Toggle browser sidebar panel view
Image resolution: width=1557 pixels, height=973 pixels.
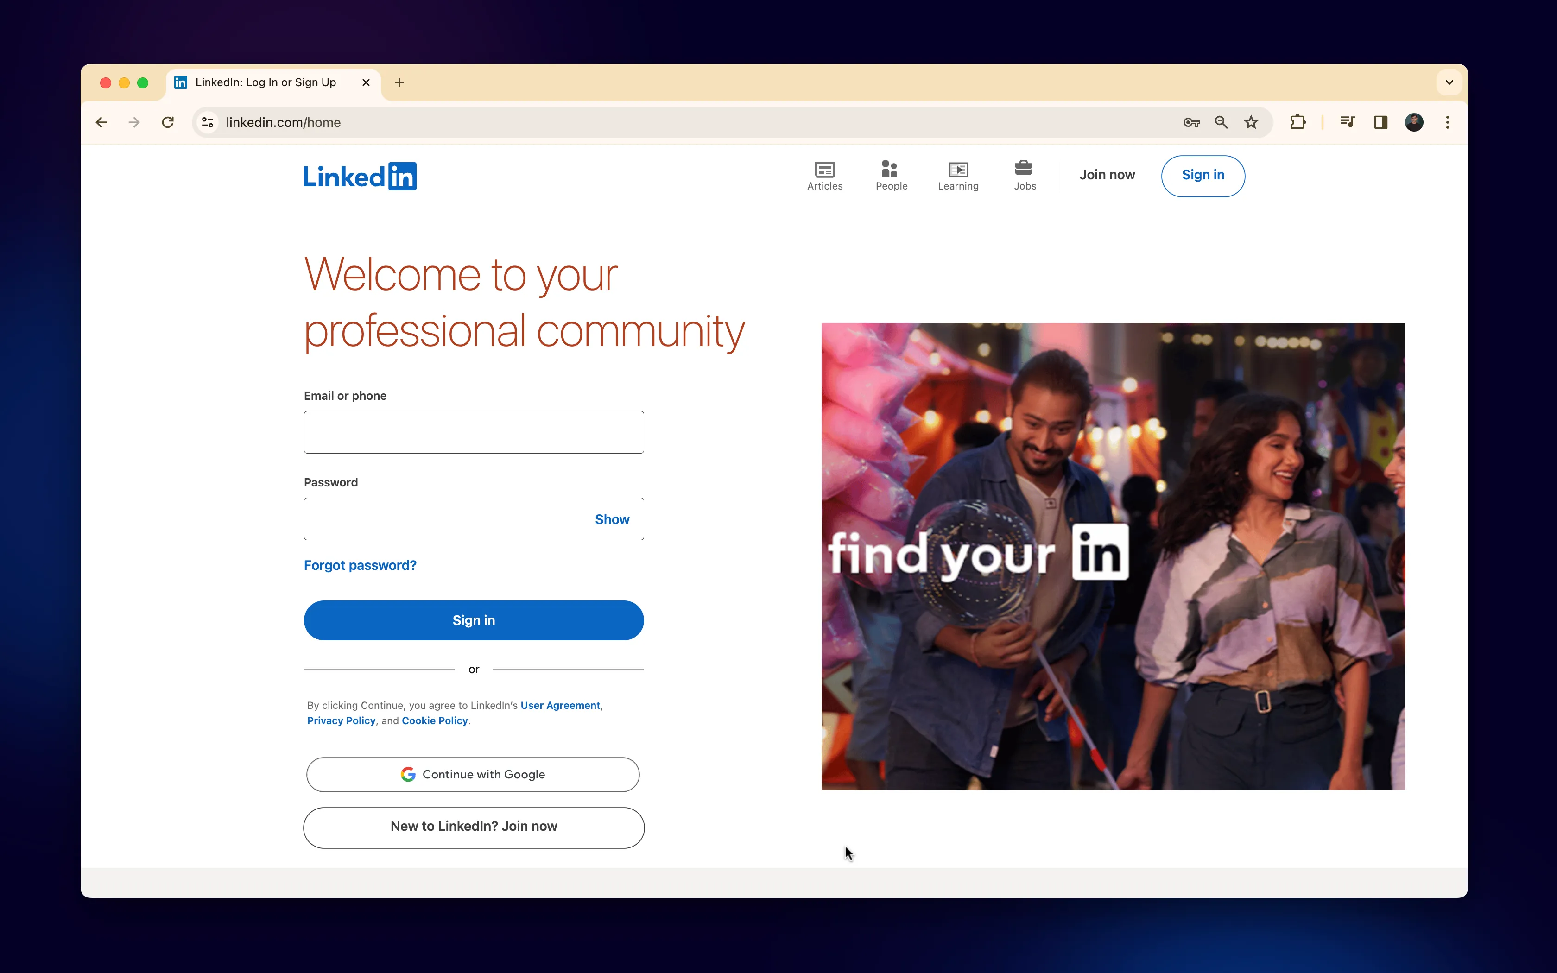coord(1381,122)
